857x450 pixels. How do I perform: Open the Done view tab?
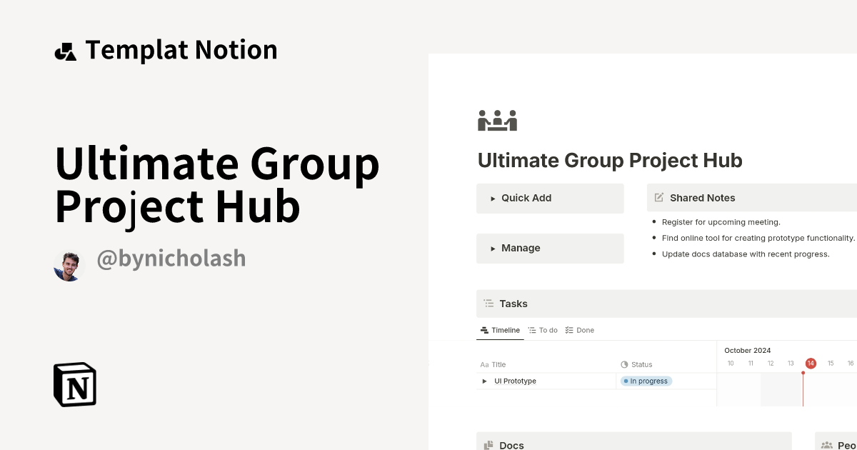pos(580,329)
